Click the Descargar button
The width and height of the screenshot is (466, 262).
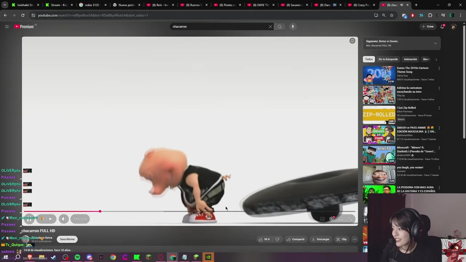(x=321, y=239)
